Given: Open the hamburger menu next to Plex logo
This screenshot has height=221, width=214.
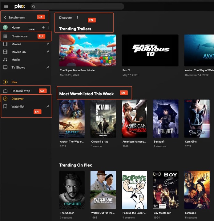Looking at the screenshot, I should (x=6, y=6).
